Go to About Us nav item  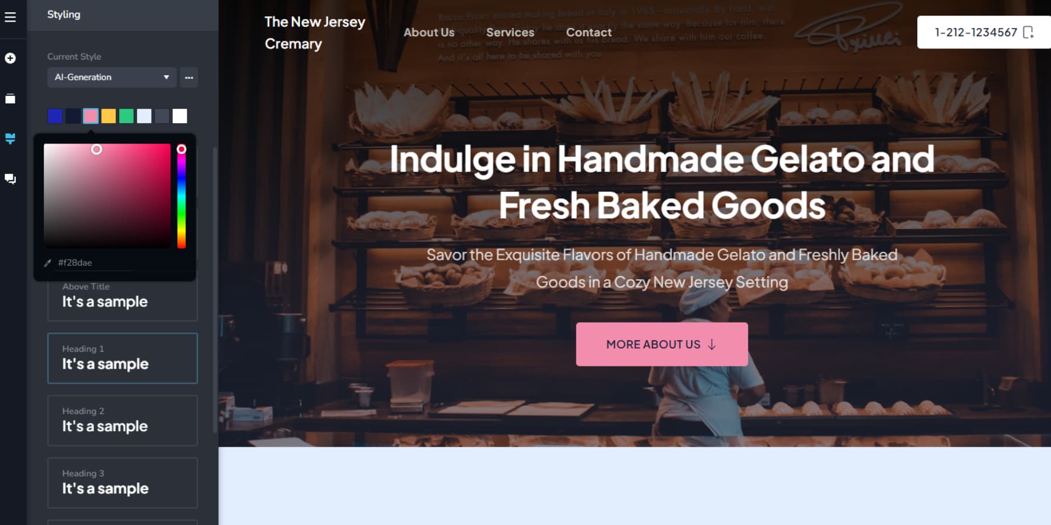pyautogui.click(x=429, y=33)
